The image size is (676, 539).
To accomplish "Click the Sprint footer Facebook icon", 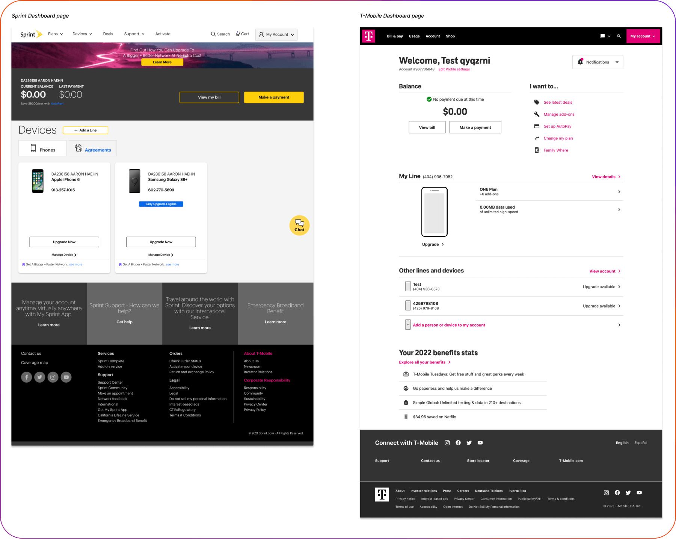I will (x=26, y=377).
